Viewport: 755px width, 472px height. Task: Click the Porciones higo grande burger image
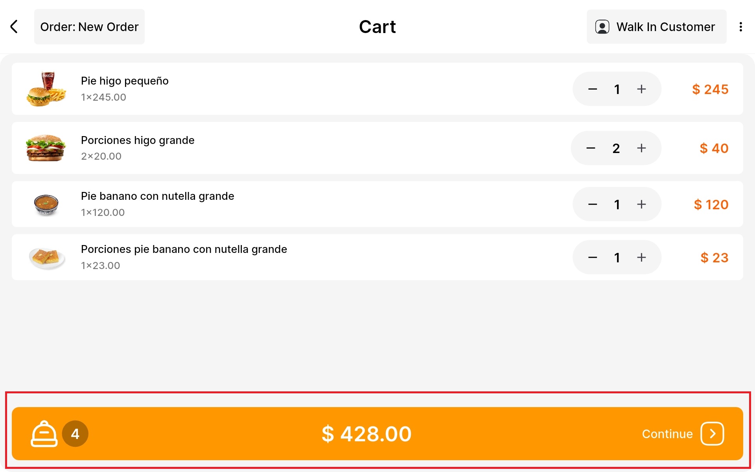(x=46, y=148)
